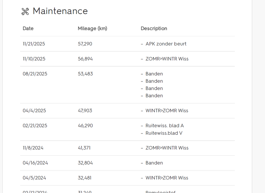Select the Mileage (km) column header
This screenshot has width=265, height=193.
point(92,28)
